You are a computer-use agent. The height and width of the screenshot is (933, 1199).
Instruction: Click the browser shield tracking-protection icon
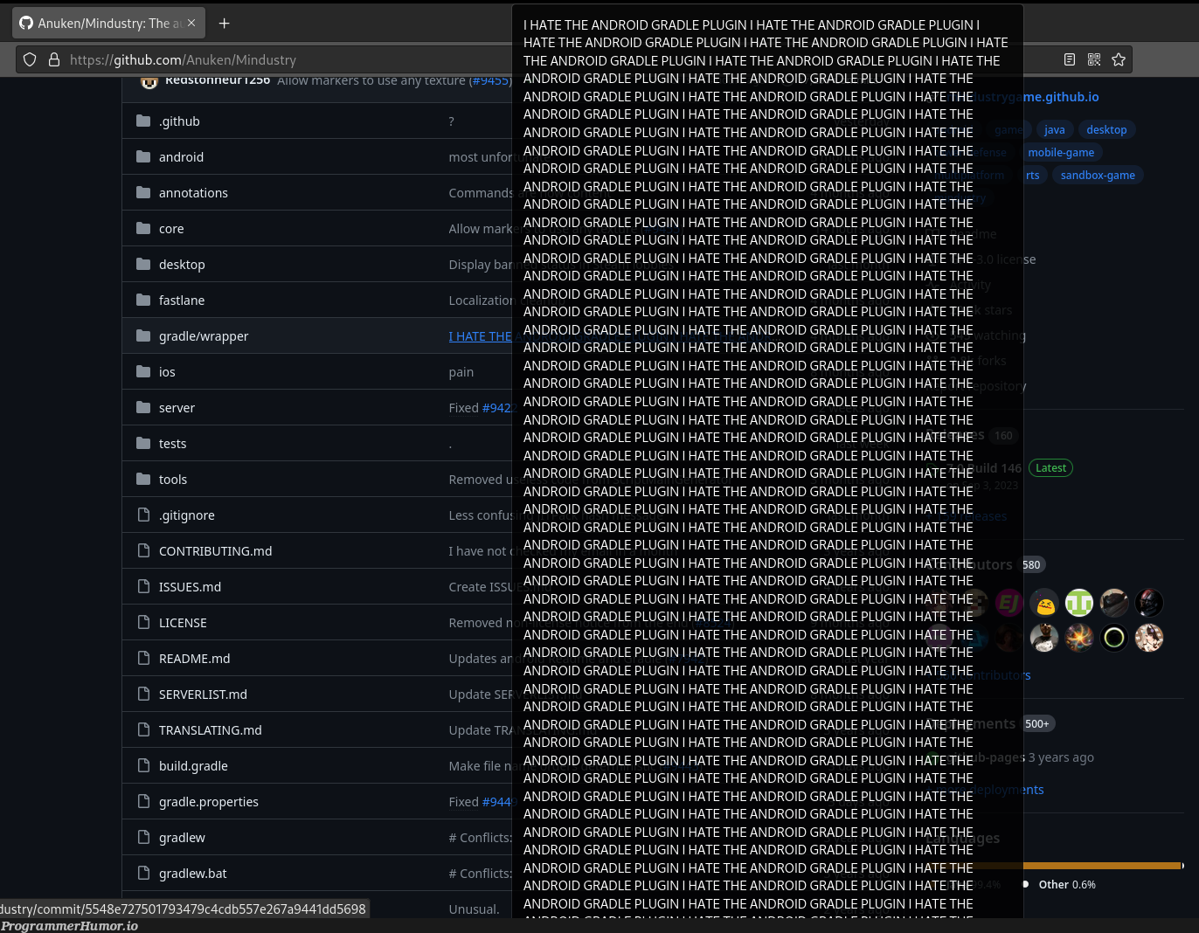30,59
